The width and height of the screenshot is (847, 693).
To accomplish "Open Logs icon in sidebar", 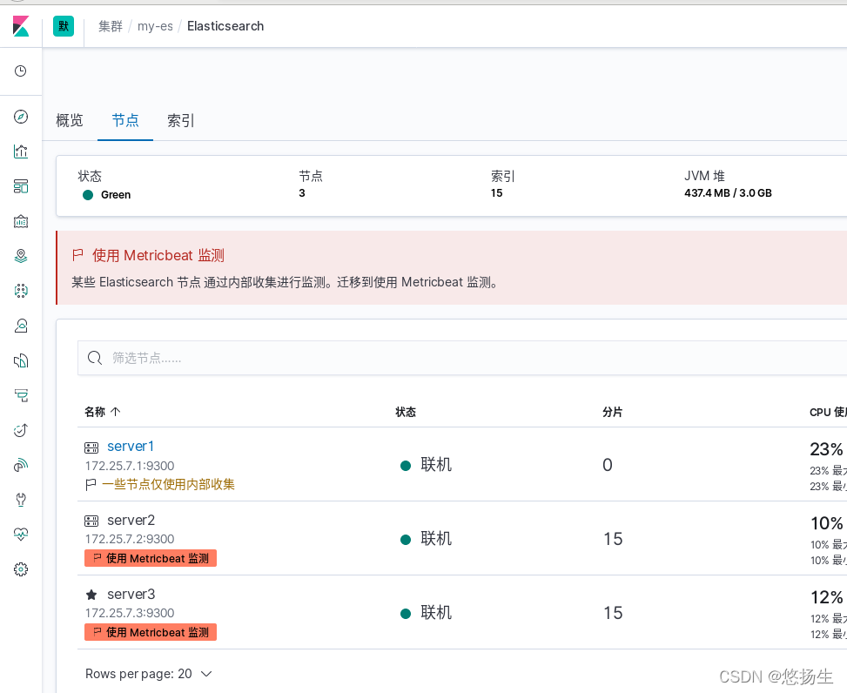I will pyautogui.click(x=21, y=360).
